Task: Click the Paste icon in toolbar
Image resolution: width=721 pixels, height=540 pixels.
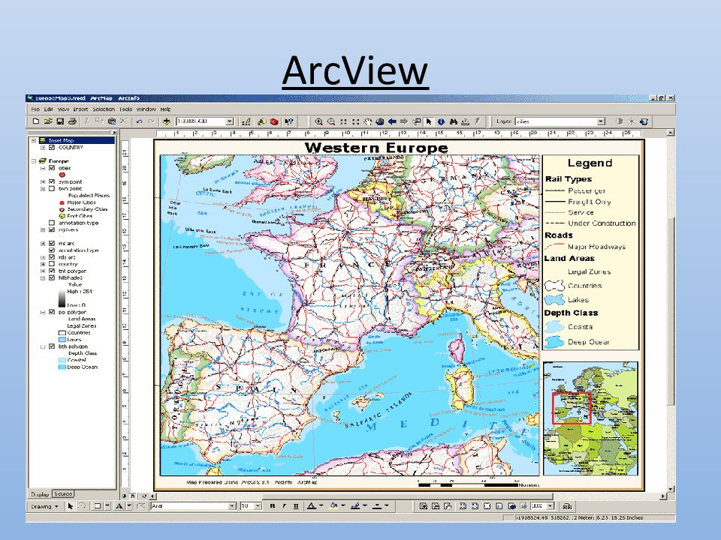Action: coord(112,121)
